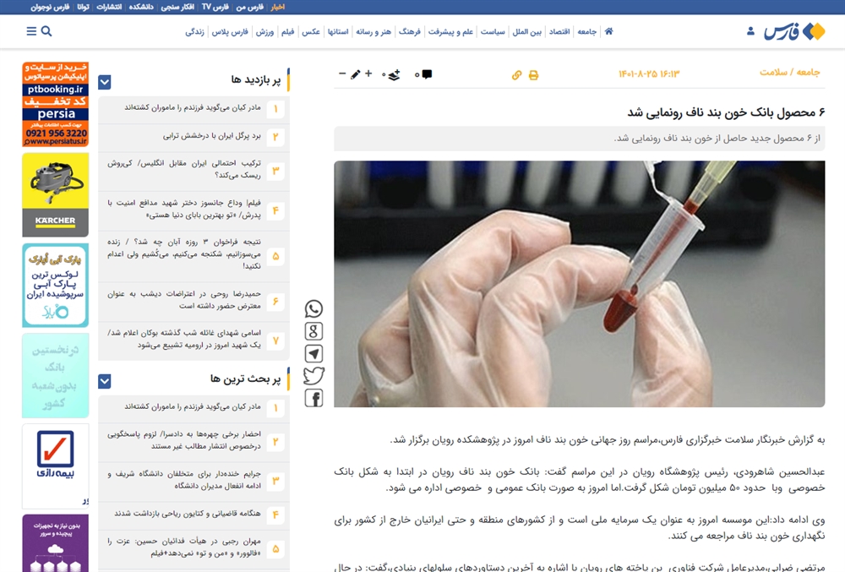
Task: Open زندگی menu item
Action: 194,32
